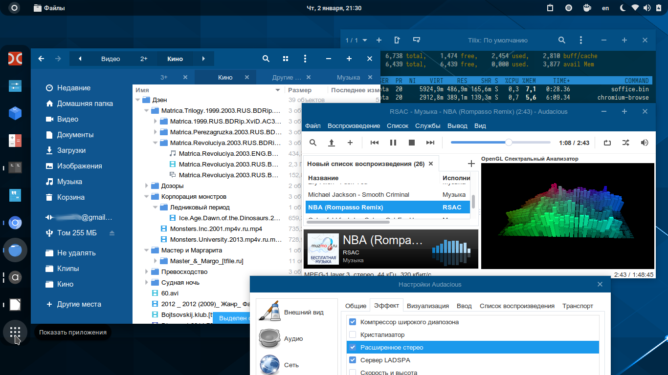Click the volume speaker icon in Audacious

[645, 143]
